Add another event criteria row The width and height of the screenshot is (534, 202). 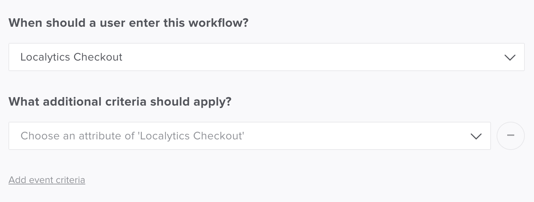point(47,180)
